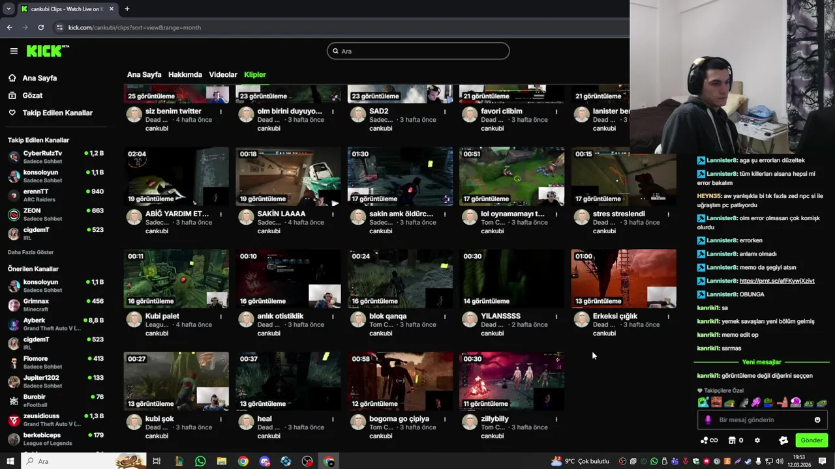Open Gözat in the left sidebar
835x469 pixels.
pos(32,95)
